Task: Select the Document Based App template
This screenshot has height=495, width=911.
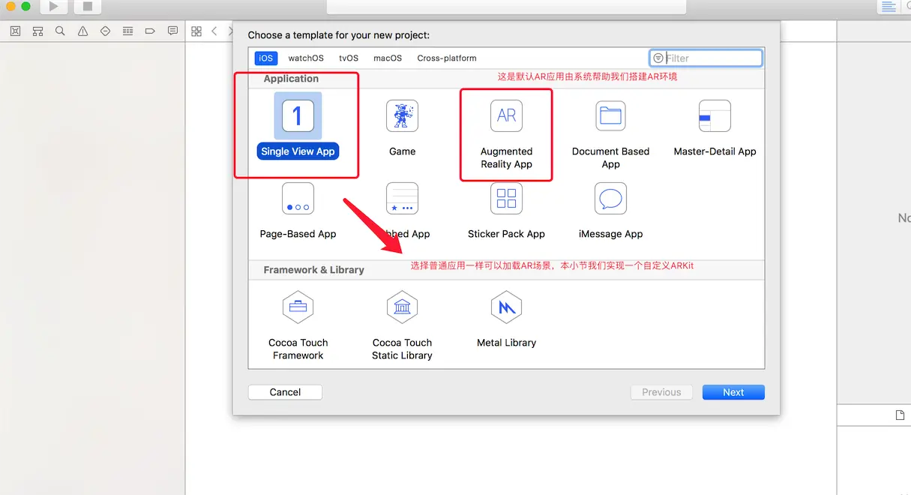Action: 610,135
